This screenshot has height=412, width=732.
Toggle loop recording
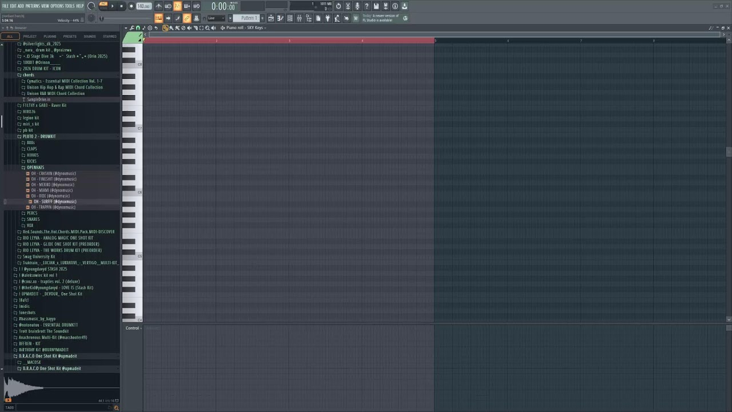(x=196, y=6)
